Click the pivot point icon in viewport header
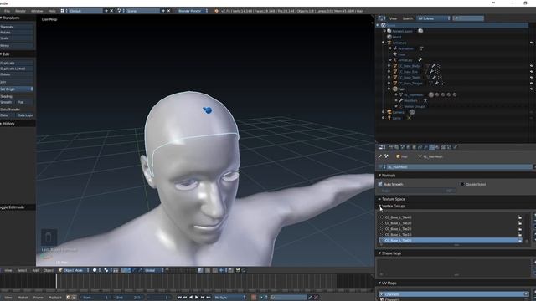 pos(106,270)
